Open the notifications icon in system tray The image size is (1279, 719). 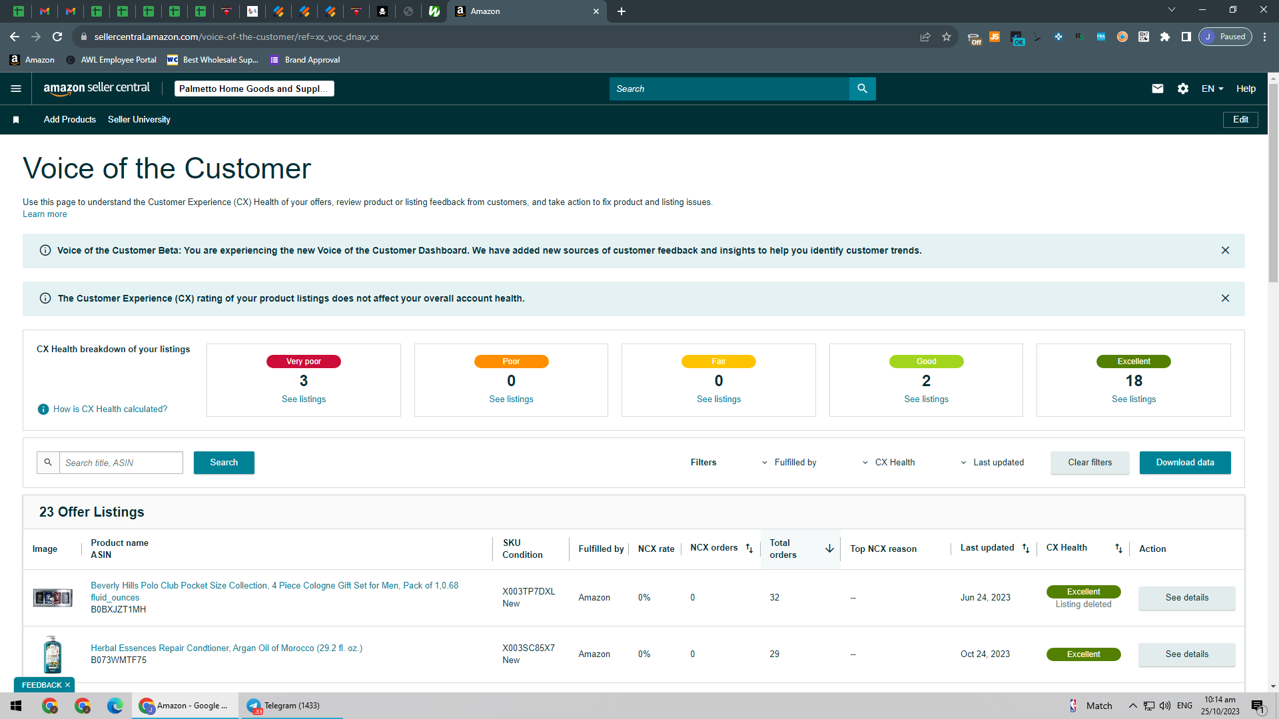tap(1258, 706)
